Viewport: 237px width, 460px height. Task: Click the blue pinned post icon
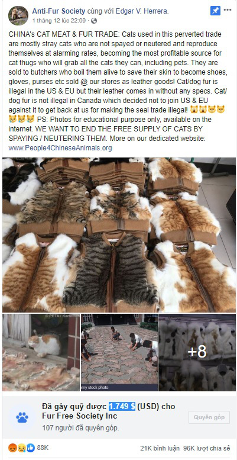pos(215,11)
